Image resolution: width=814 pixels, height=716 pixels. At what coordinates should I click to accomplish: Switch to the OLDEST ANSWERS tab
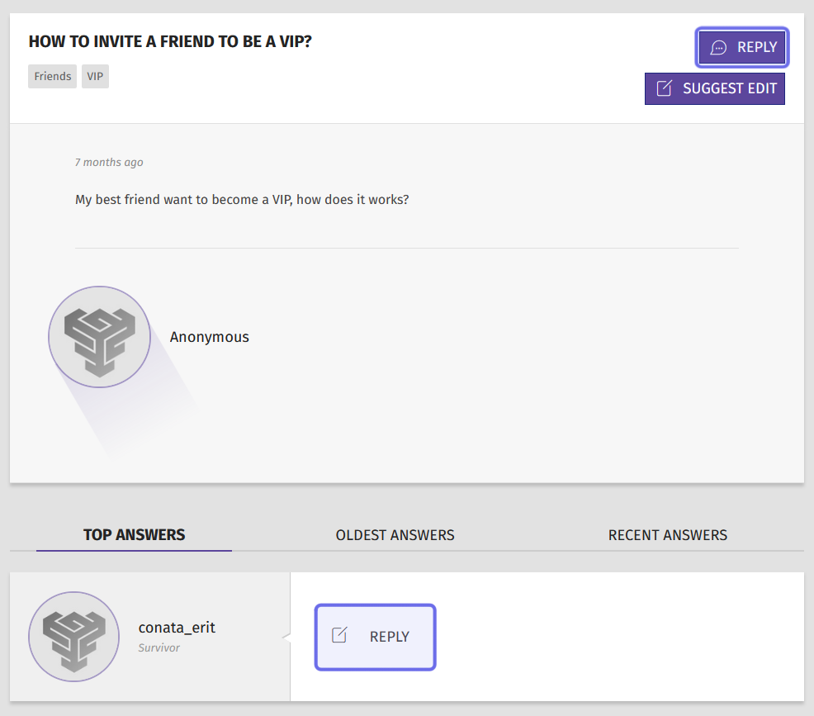[395, 535]
